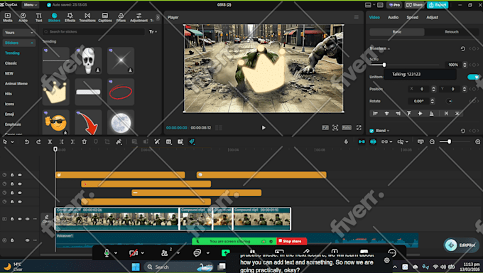Reset the Transform settings
Screen dimensions: 483x273
[x=462, y=49]
